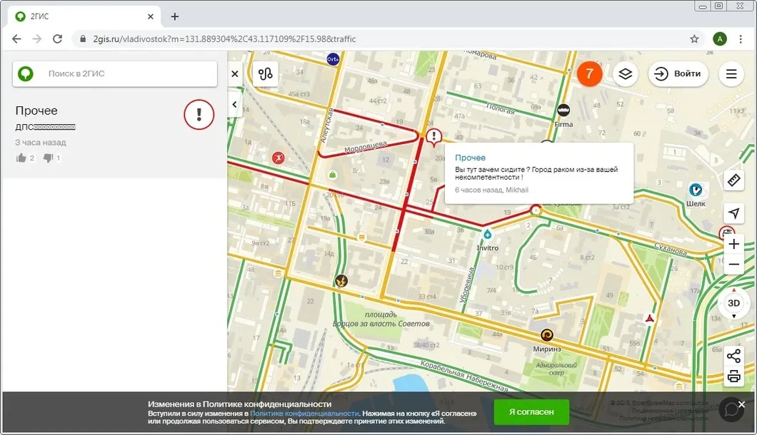Collapse the left side panel
757x435 pixels.
click(x=235, y=105)
